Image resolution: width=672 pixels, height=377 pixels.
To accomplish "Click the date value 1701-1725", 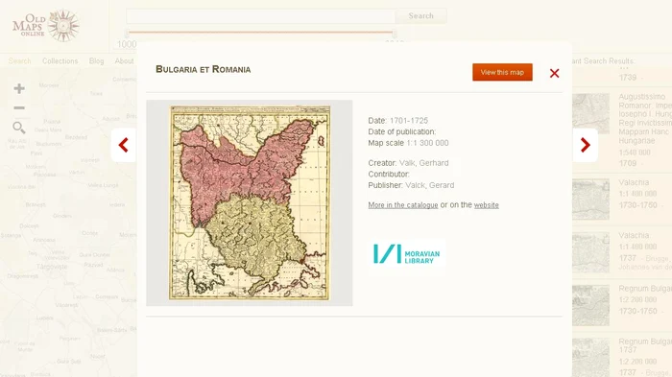I will tap(408, 120).
